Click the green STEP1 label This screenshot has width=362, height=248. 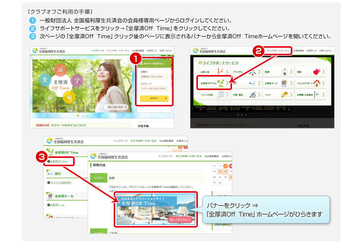pyautogui.click(x=99, y=178)
